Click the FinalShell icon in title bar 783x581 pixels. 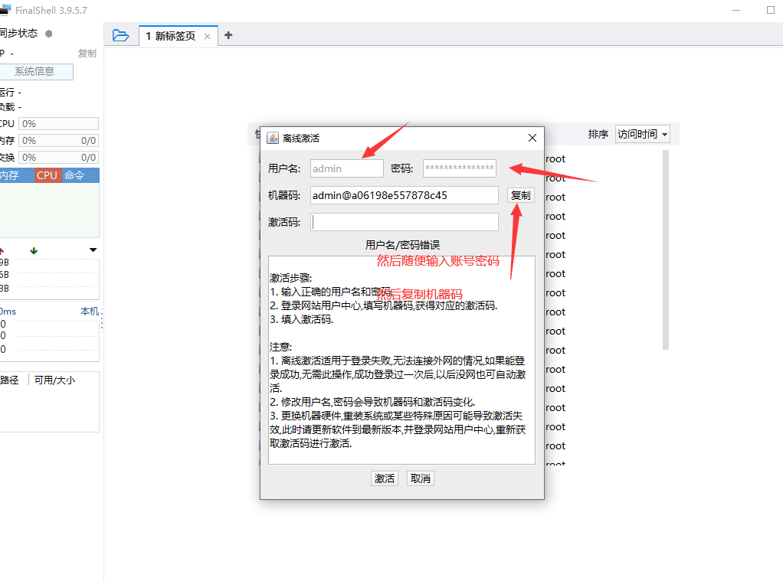point(8,10)
